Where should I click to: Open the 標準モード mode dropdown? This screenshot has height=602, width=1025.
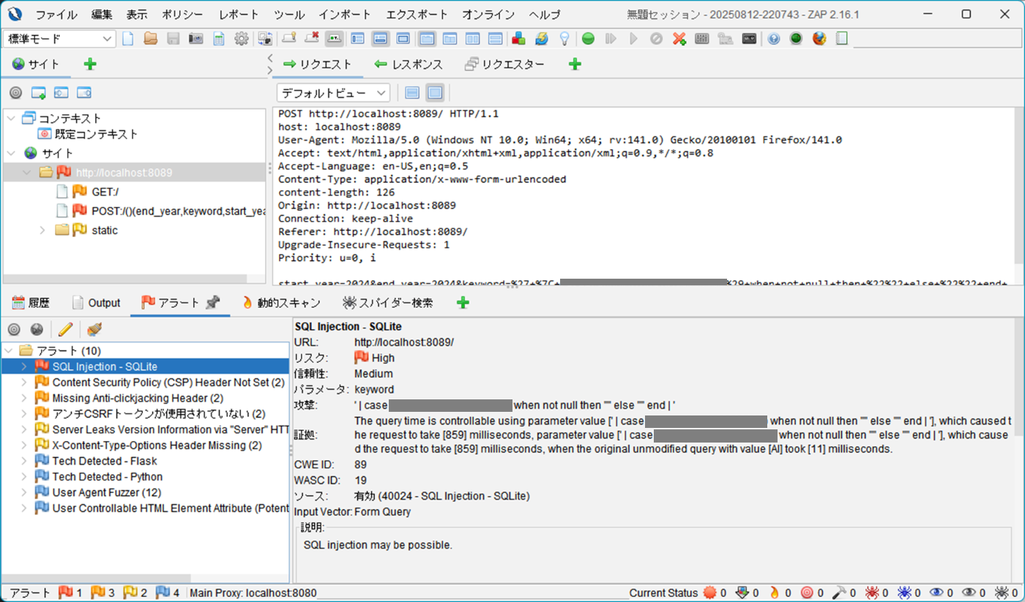[x=60, y=39]
